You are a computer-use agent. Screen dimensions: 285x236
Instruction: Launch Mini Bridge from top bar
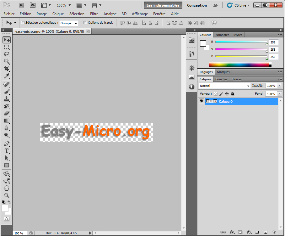[x=33, y=5]
